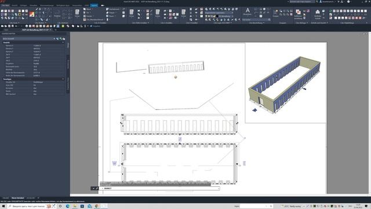The height and width of the screenshot is (209, 371).
Task: Click the Vertikaler Schnitt house icon
Action: [x=318, y=12]
